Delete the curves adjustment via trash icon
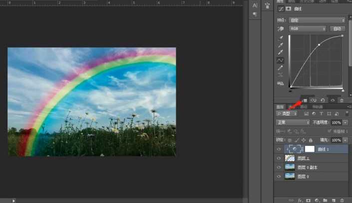The height and width of the screenshot is (203, 352). [342, 100]
